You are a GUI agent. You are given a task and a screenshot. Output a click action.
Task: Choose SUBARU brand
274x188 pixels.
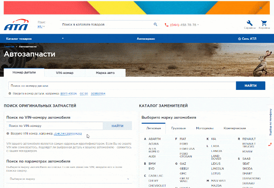coord(248,183)
